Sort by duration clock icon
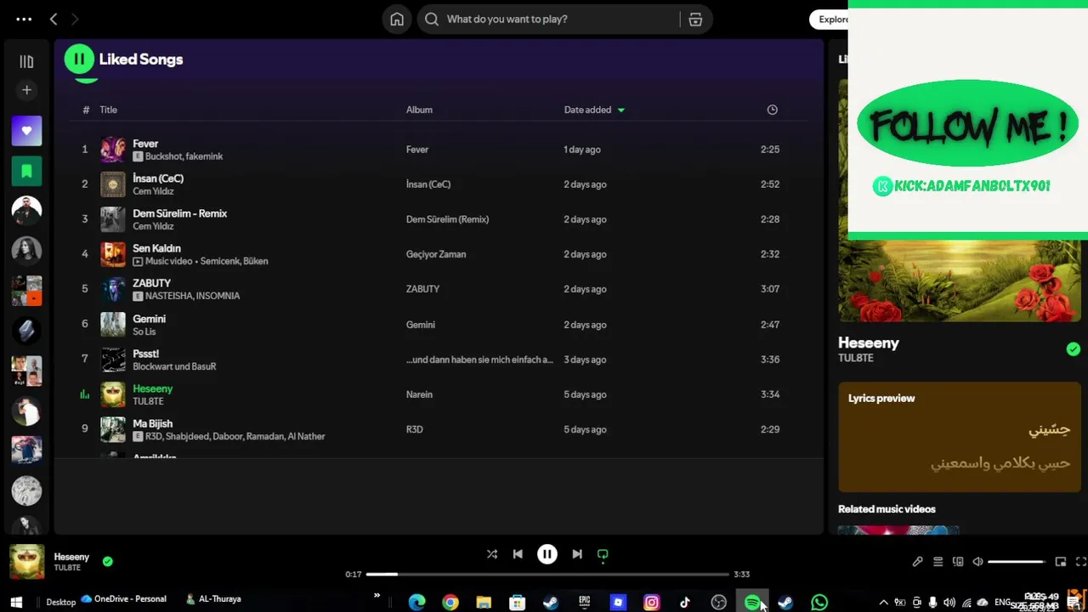 772,110
